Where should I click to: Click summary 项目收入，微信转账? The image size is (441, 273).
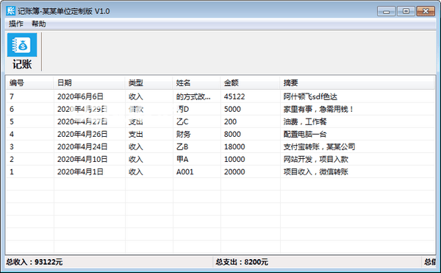(x=316, y=171)
